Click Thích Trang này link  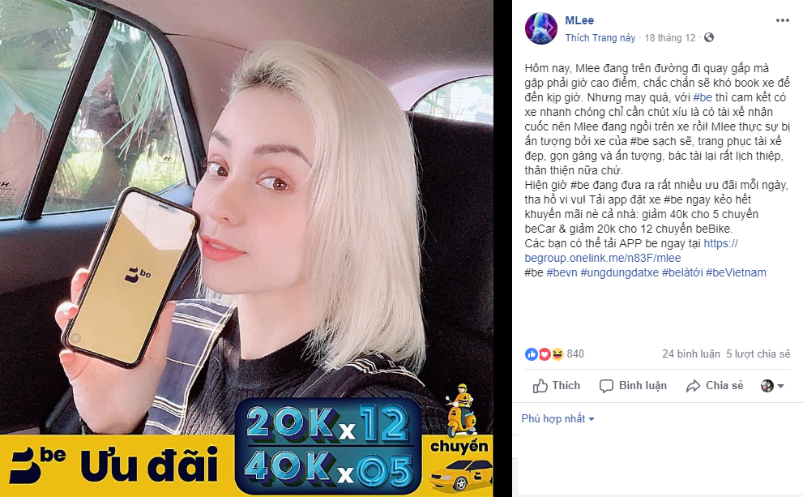pos(600,37)
